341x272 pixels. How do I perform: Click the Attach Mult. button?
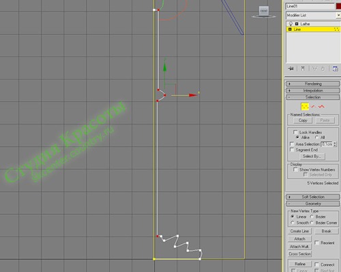tap(299, 246)
